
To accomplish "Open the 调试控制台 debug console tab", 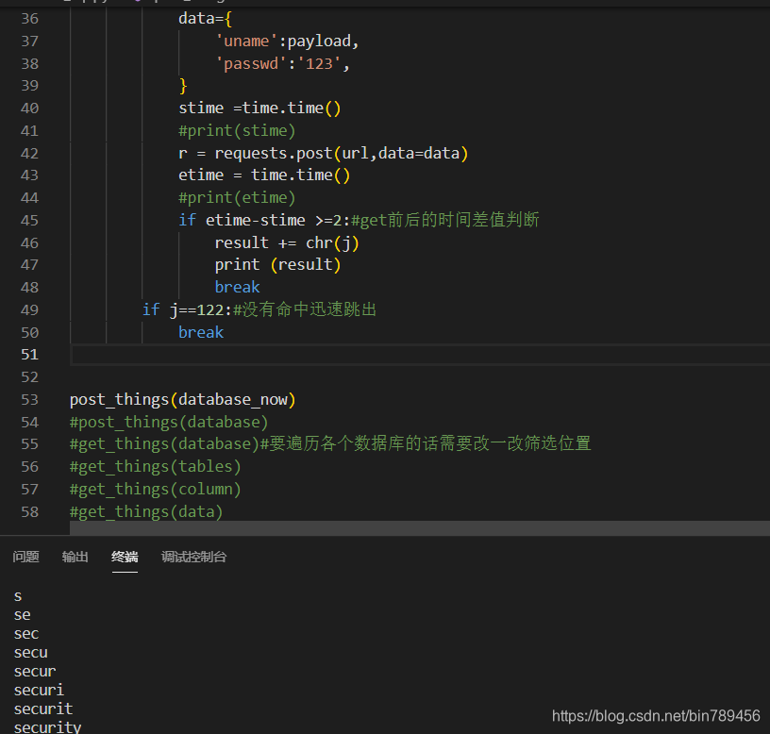I will click(x=194, y=557).
